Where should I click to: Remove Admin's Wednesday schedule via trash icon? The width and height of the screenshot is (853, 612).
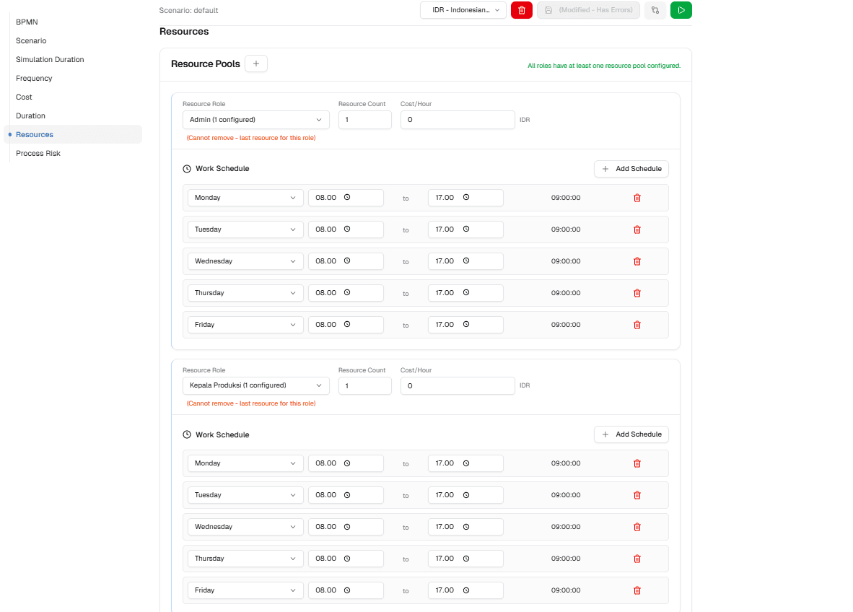[637, 261]
